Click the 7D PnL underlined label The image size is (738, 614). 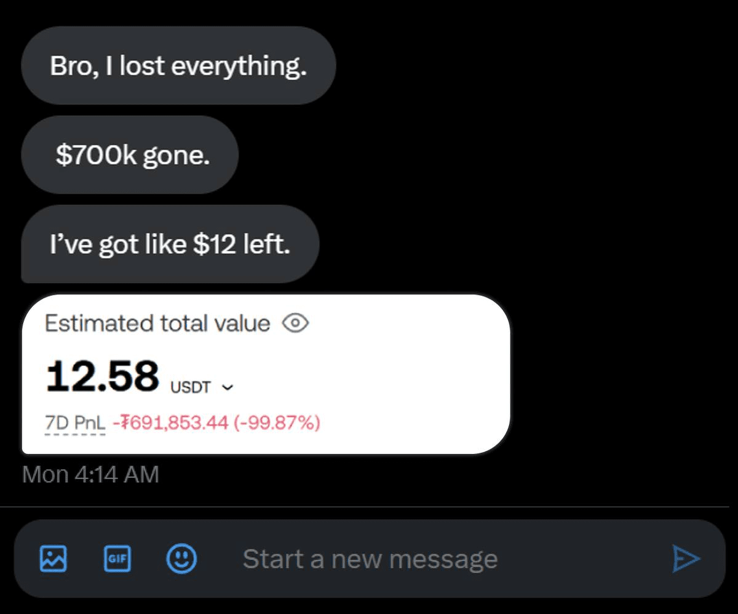click(x=75, y=423)
